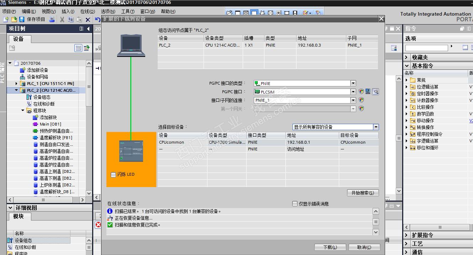Click the Devices and networks icon in the tree
Screen dimensions: 473x255
pos(23,77)
